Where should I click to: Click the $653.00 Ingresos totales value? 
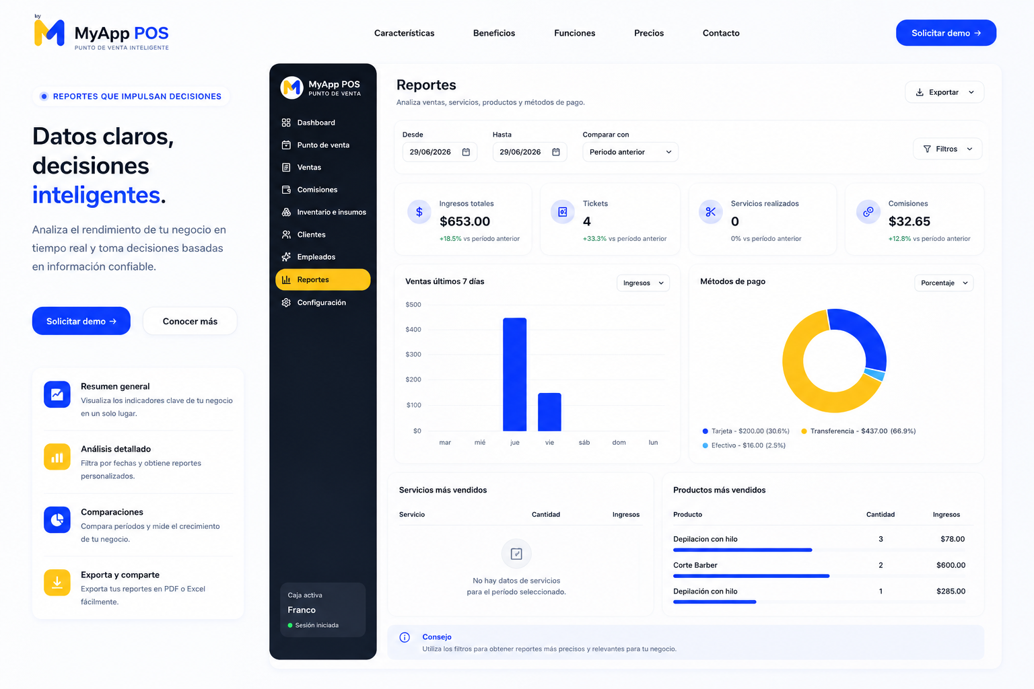464,221
